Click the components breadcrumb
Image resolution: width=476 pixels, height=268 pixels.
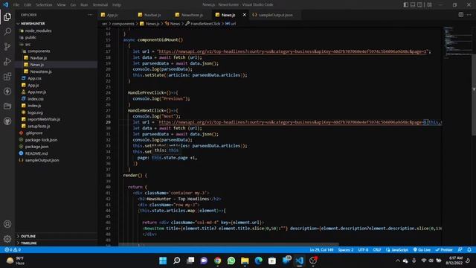pyautogui.click(x=123, y=24)
